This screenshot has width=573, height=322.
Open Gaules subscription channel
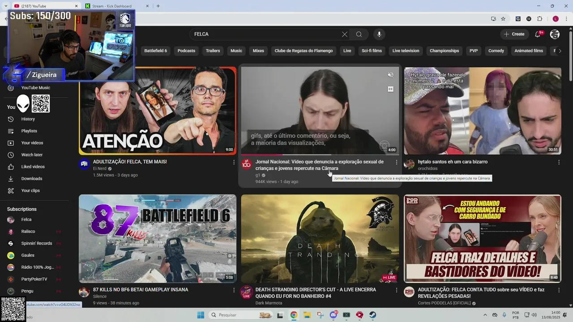coord(28,255)
